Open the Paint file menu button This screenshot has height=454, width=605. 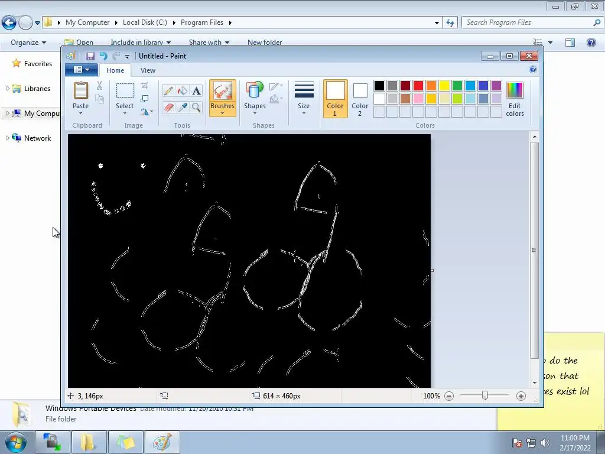(x=82, y=70)
